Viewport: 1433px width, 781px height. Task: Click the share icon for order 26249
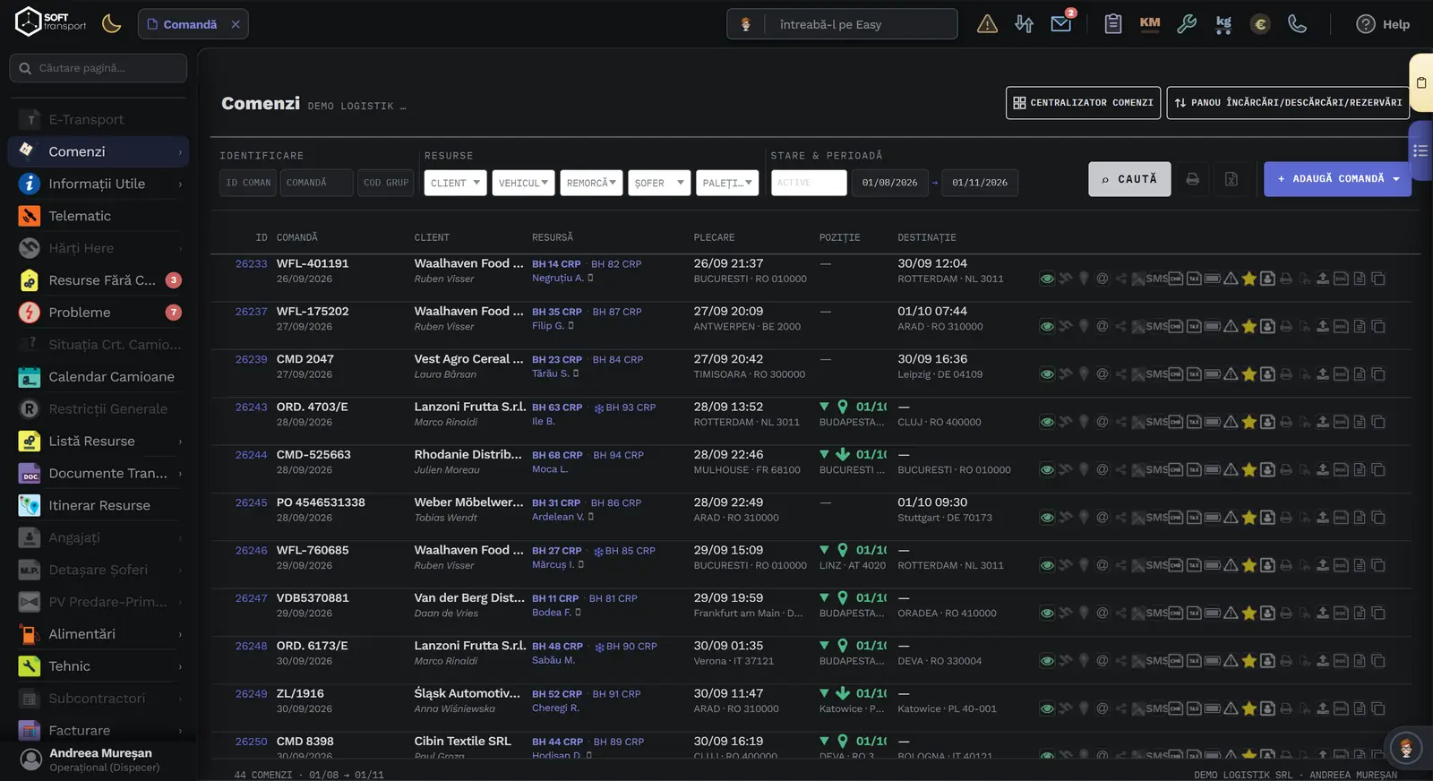(1120, 708)
